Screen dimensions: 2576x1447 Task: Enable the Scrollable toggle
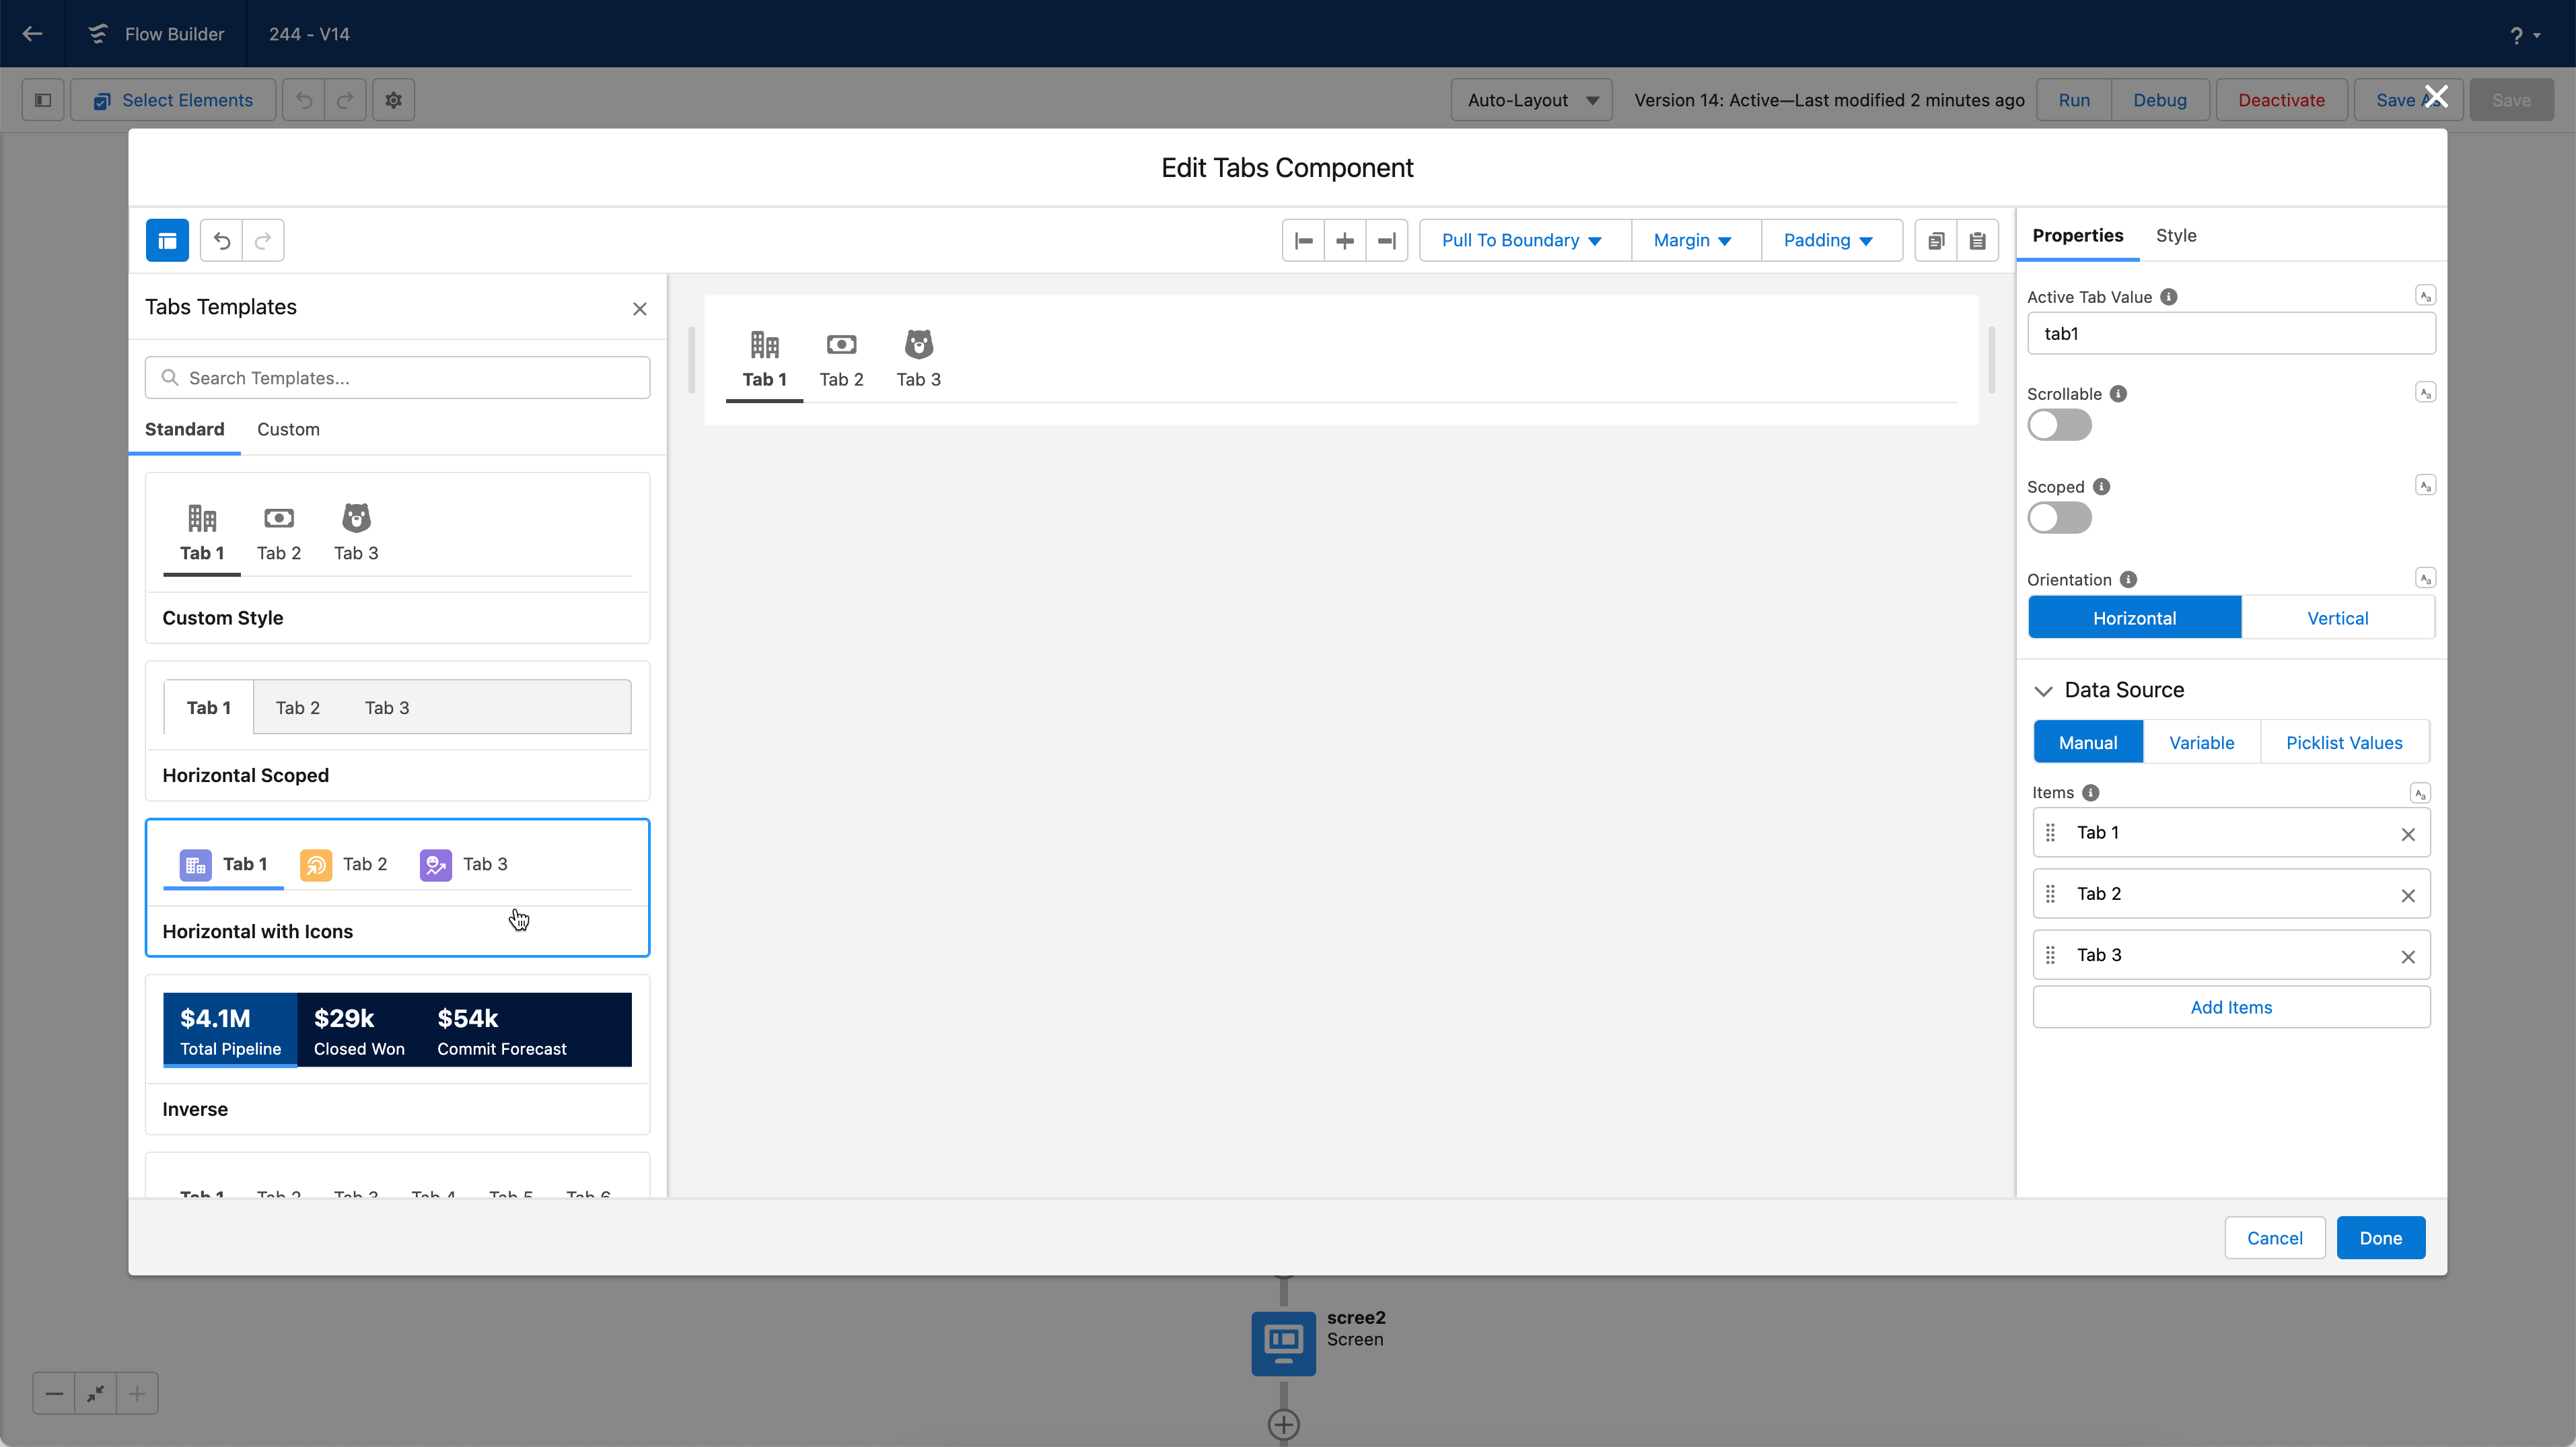tap(2059, 425)
